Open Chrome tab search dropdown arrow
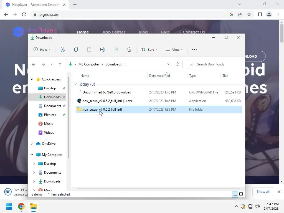 coord(239,4)
